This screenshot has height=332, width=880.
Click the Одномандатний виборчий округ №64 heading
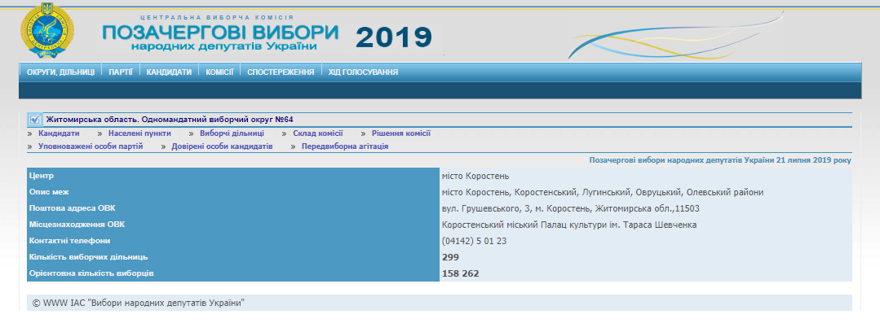coord(169,120)
